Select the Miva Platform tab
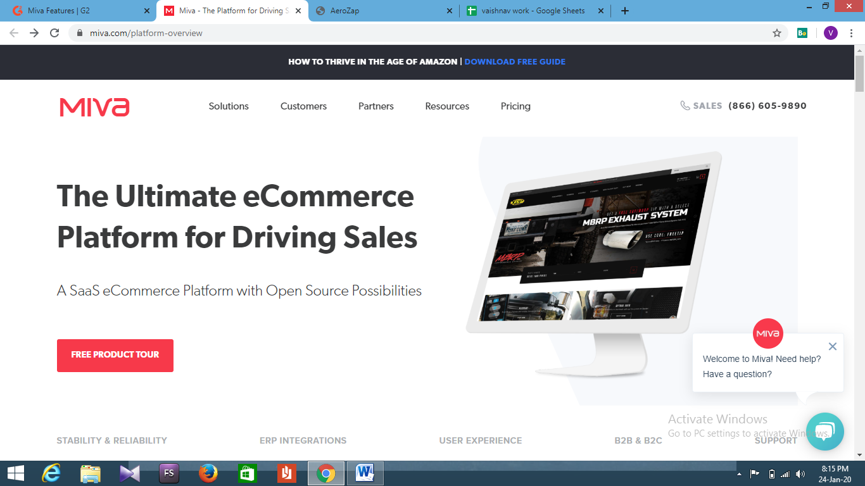The width and height of the screenshot is (865, 486). 232,11
